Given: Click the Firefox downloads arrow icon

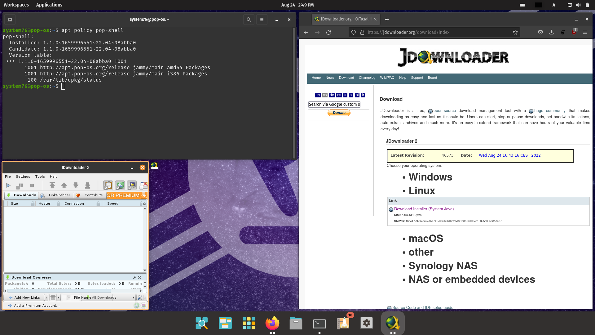Looking at the screenshot, I should pyautogui.click(x=551, y=32).
